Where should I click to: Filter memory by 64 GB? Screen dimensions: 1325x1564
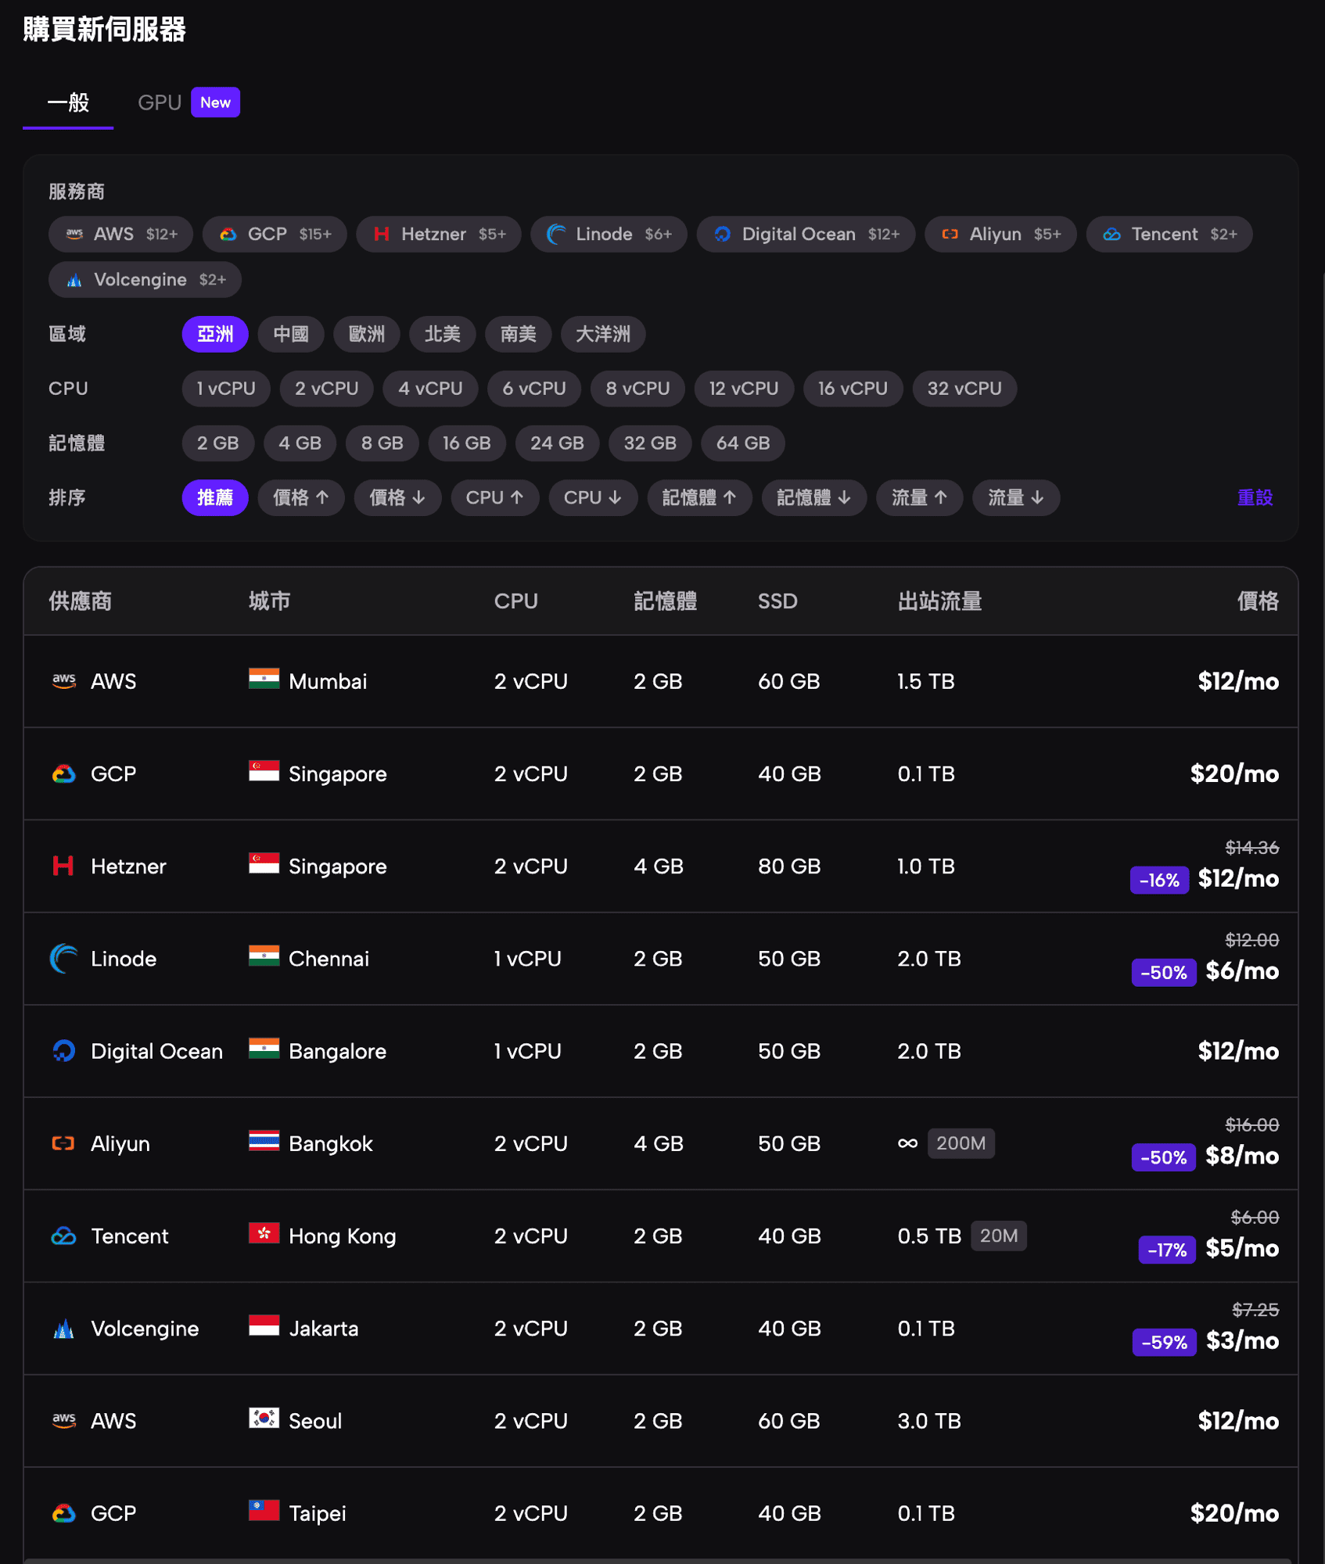click(x=743, y=443)
